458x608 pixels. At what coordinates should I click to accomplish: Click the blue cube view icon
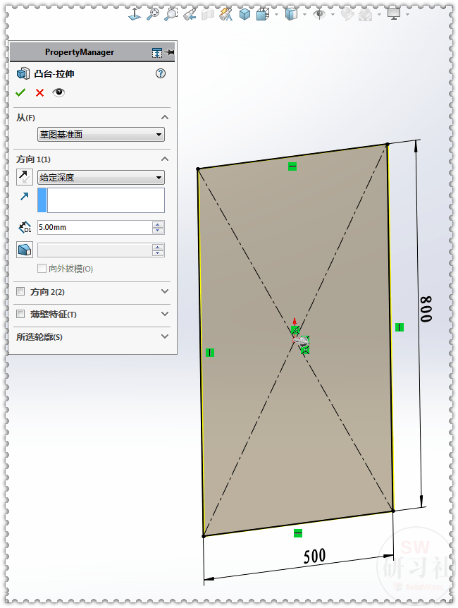point(245,15)
